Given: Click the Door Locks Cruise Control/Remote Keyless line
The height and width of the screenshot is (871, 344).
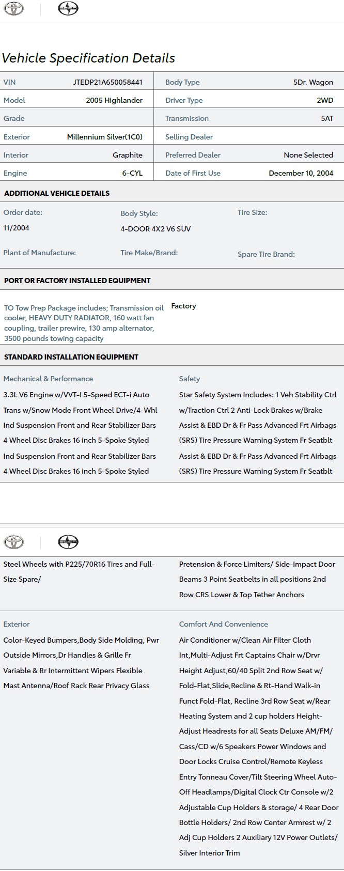Looking at the screenshot, I should click(x=251, y=761).
